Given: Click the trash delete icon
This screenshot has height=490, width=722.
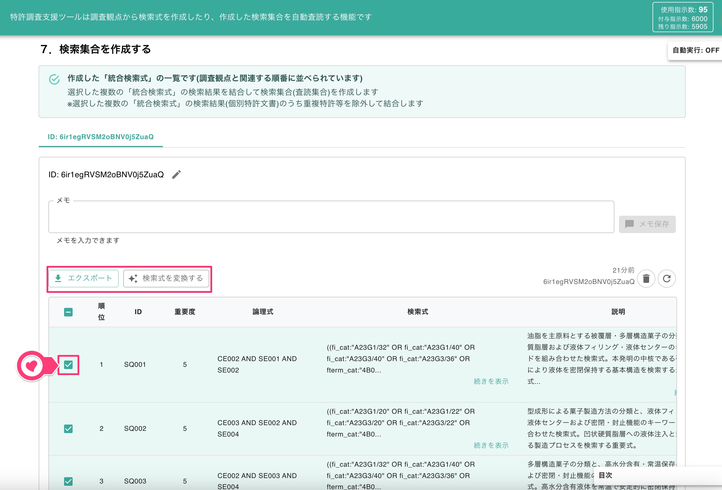Looking at the screenshot, I should click(x=646, y=279).
